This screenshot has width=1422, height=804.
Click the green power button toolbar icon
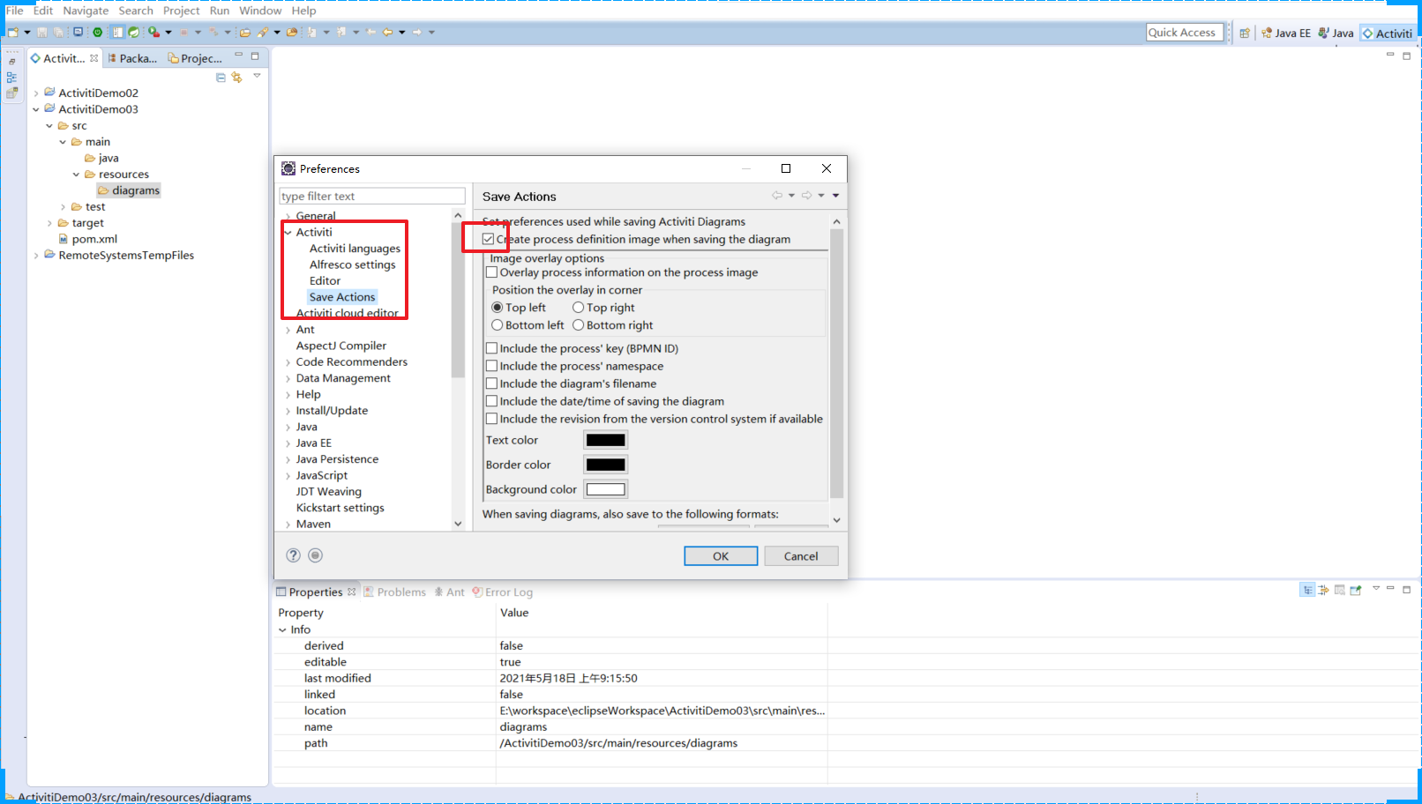point(97,33)
